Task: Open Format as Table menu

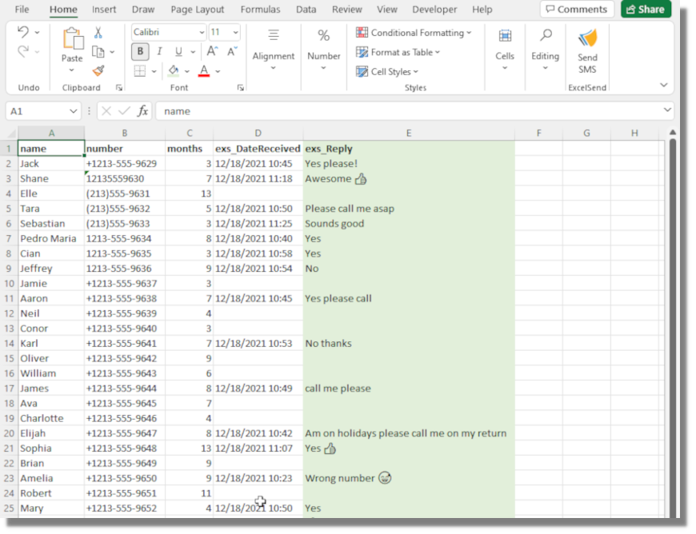Action: tap(398, 52)
